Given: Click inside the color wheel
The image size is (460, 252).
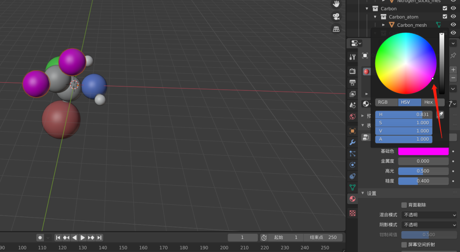Looking at the screenshot, I should click(x=406, y=63).
